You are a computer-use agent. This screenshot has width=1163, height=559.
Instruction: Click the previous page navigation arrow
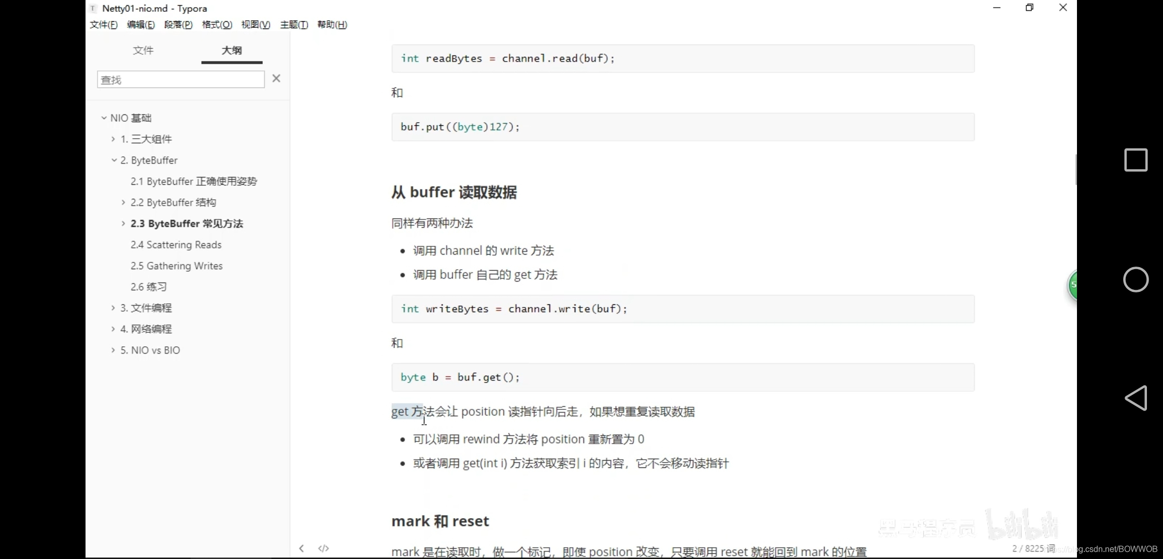pyautogui.click(x=301, y=548)
